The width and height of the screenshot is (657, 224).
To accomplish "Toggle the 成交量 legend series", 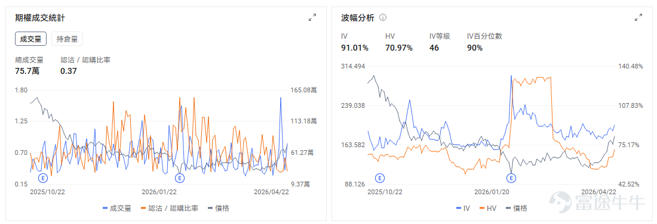I will (x=117, y=208).
